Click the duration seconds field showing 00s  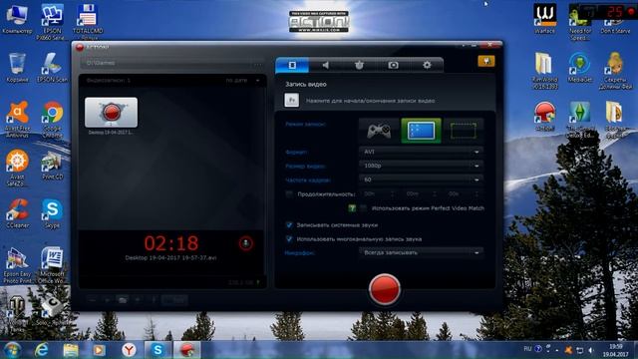(x=462, y=194)
